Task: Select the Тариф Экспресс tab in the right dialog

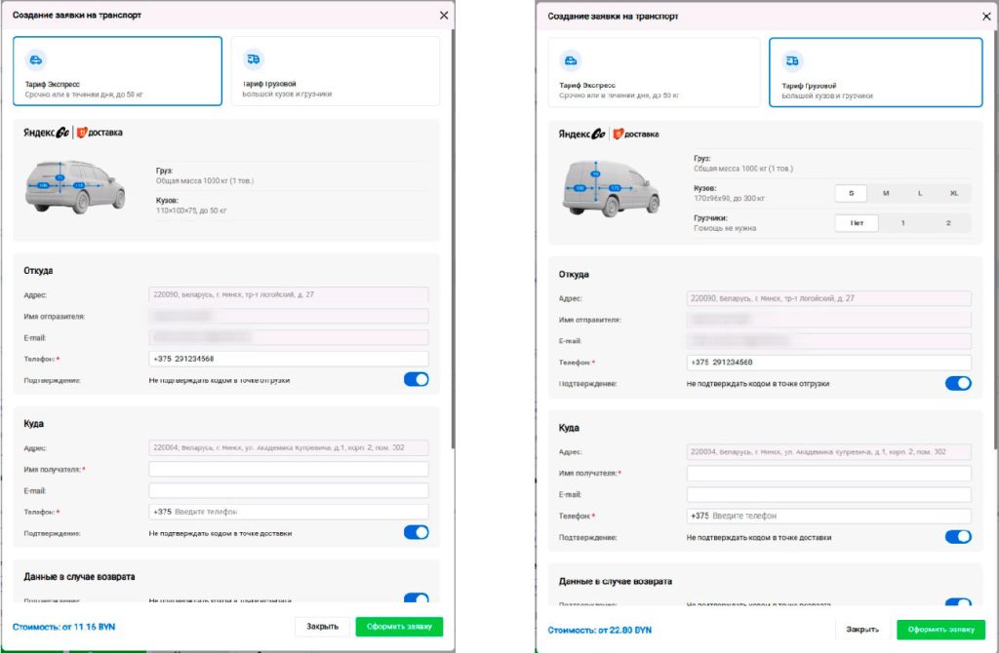Action: pos(654,72)
